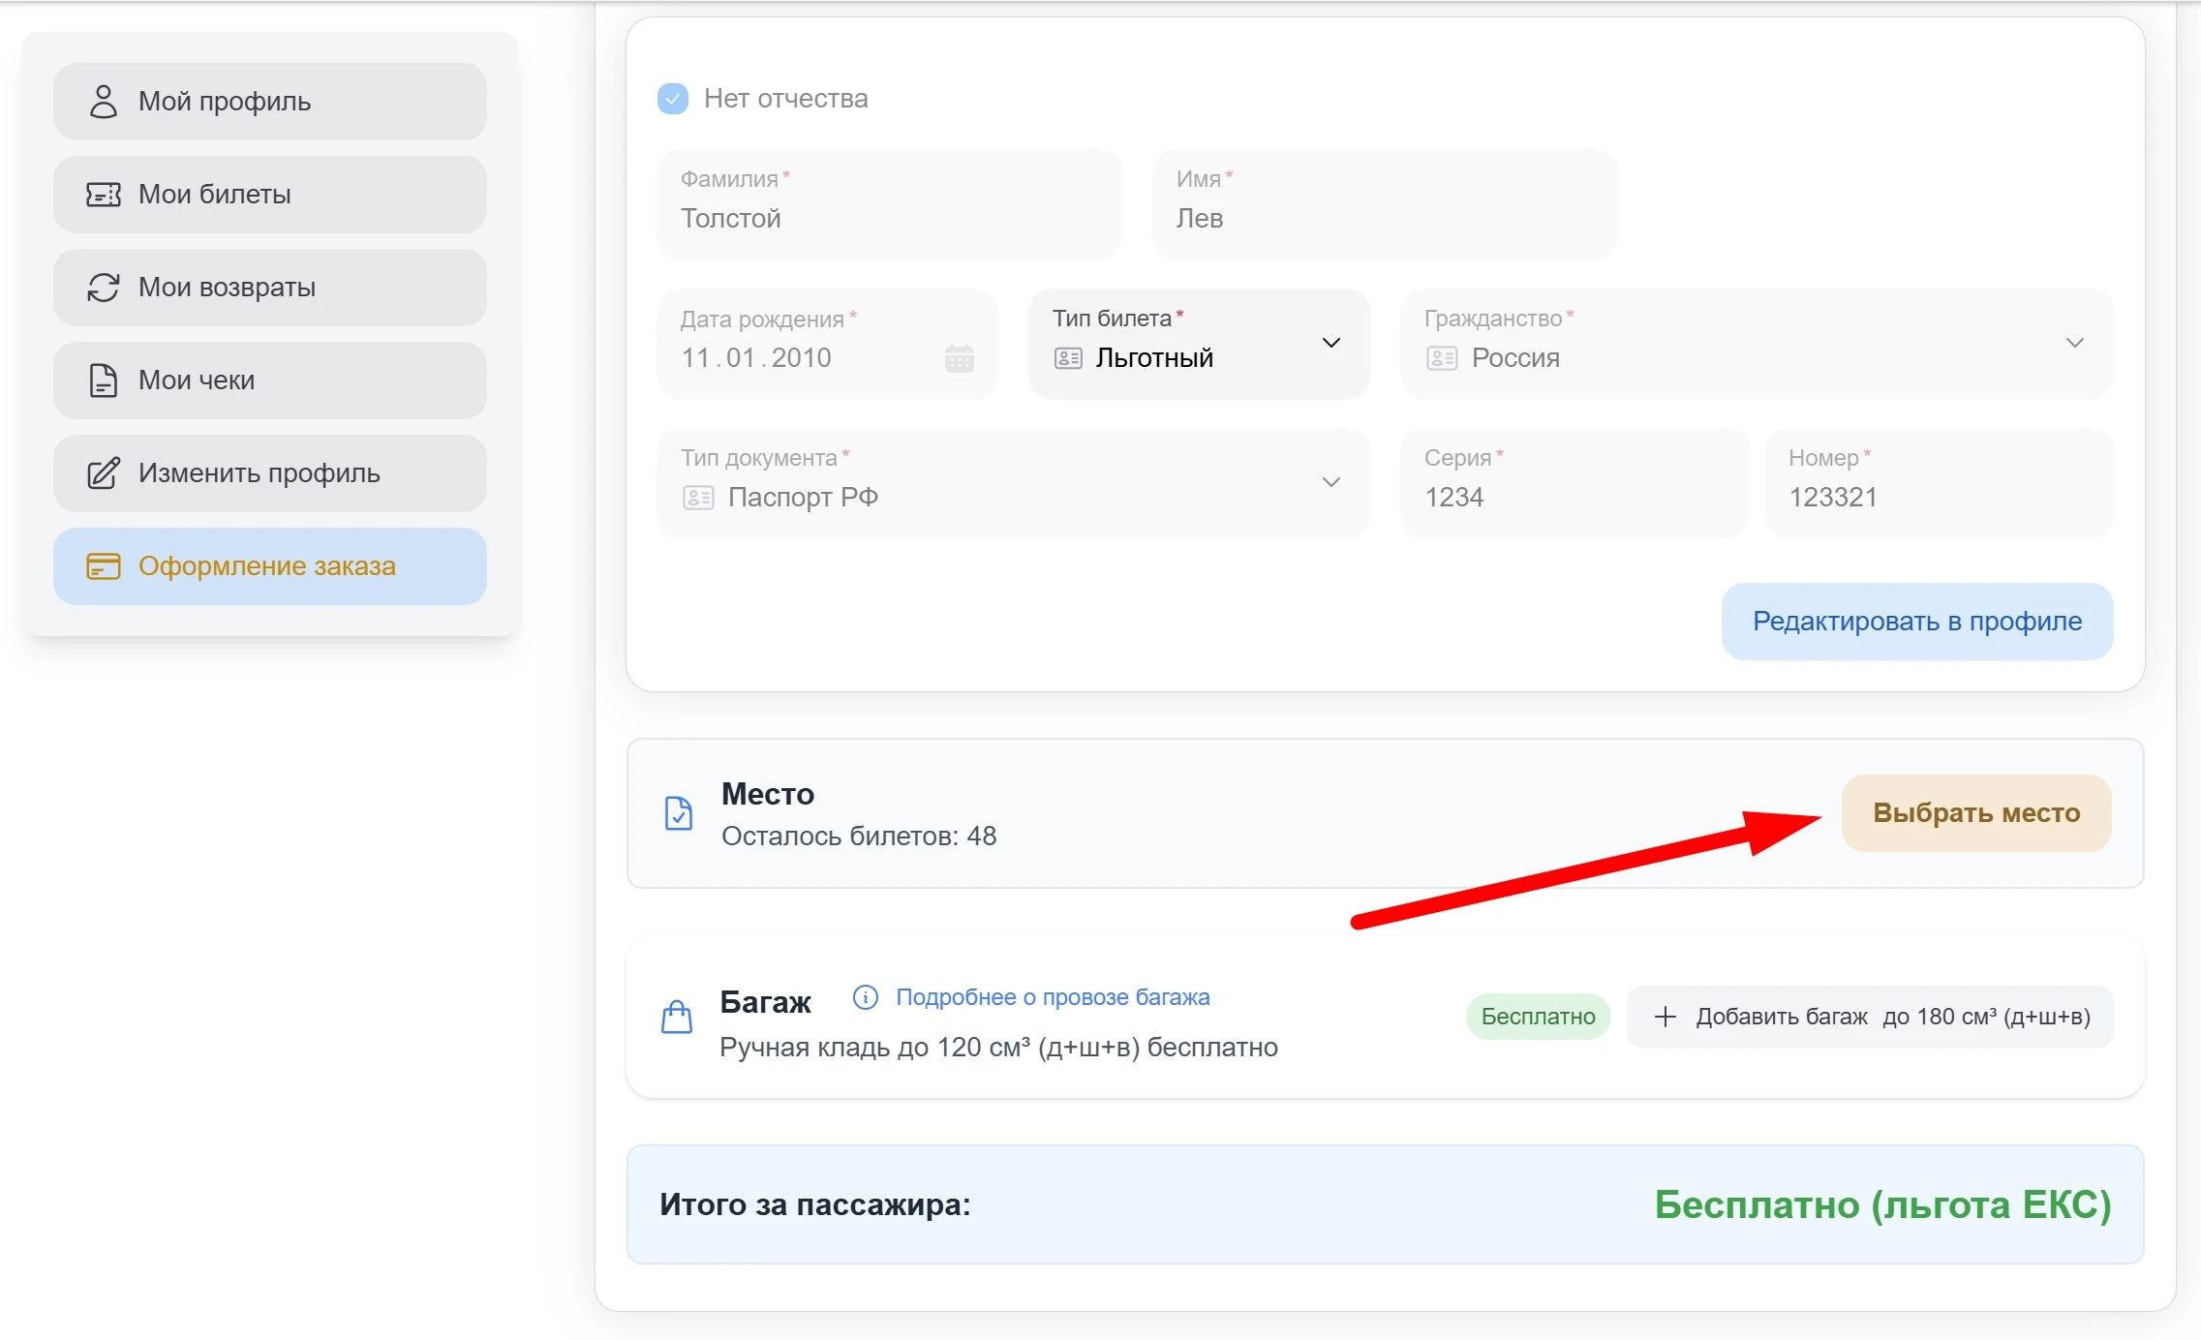This screenshot has height=1340, width=2201.
Task: Open Мои чеки menu item
Action: [270, 381]
